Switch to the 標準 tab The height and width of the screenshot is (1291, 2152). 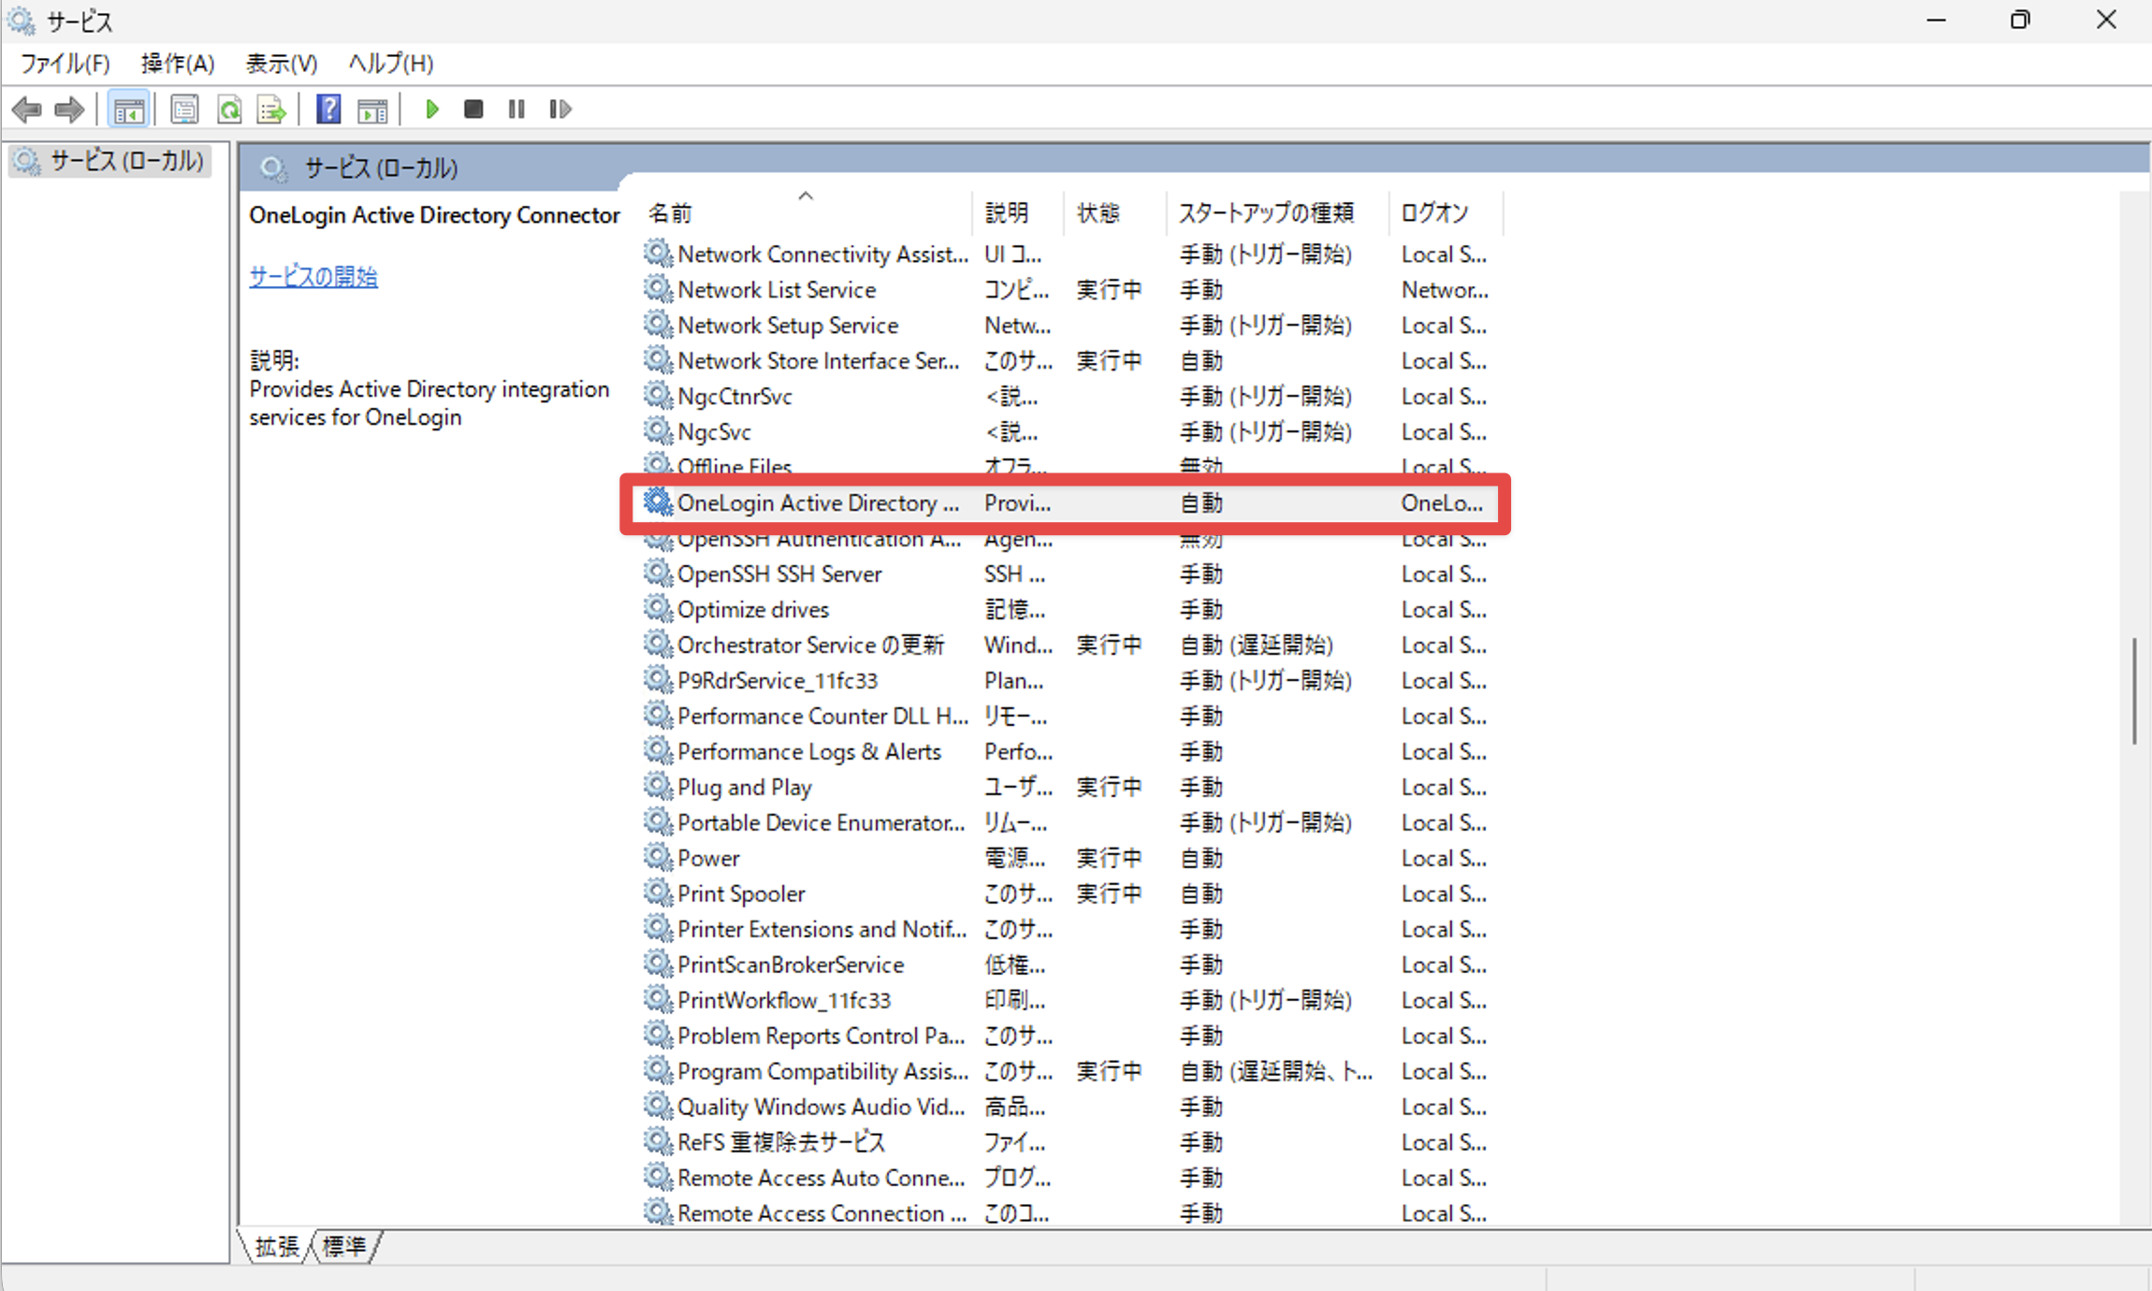[x=344, y=1246]
